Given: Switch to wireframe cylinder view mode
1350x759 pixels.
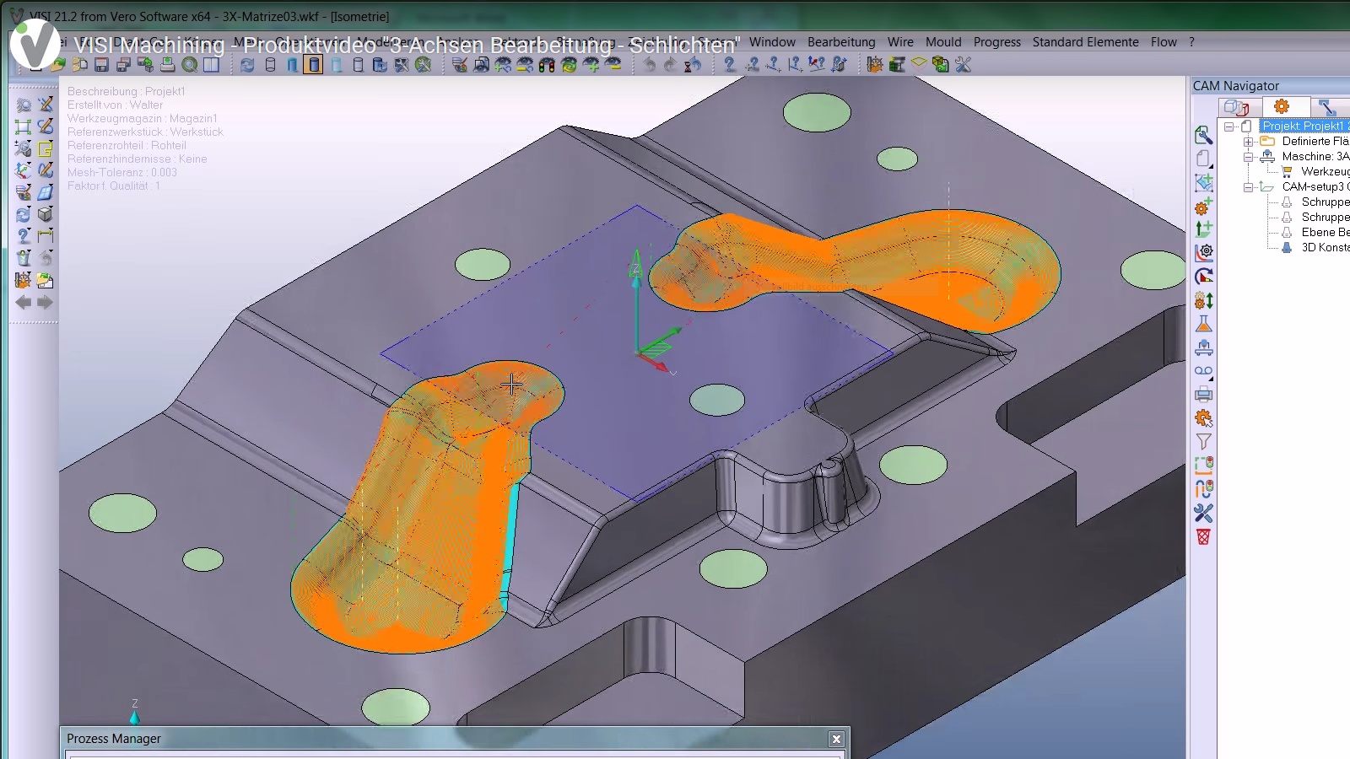Looking at the screenshot, I should [x=271, y=65].
